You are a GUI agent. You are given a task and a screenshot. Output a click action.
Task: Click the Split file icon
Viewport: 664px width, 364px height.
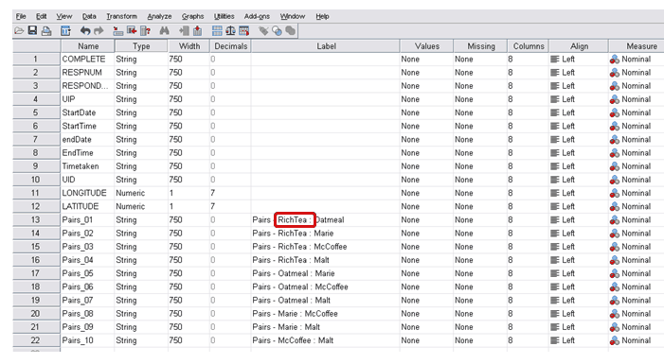(x=217, y=31)
